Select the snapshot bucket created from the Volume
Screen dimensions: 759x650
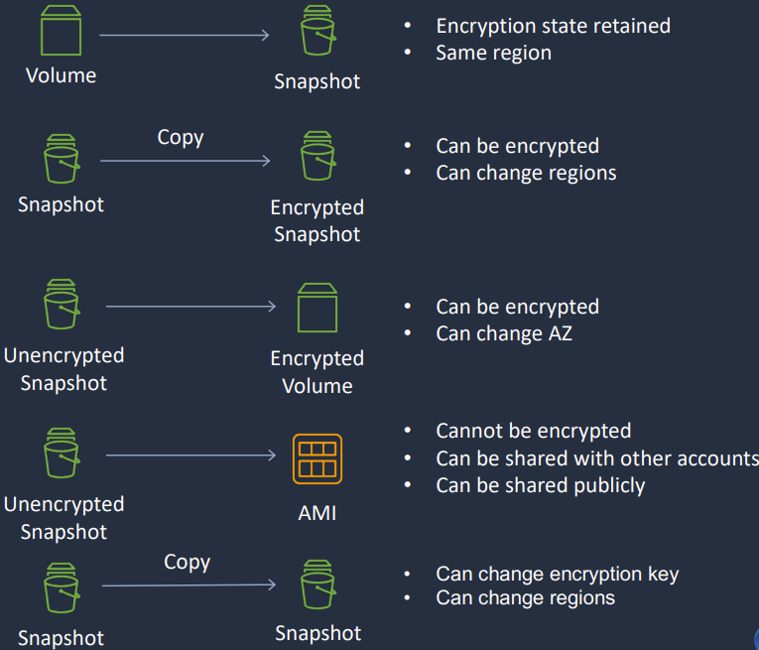coord(317,32)
